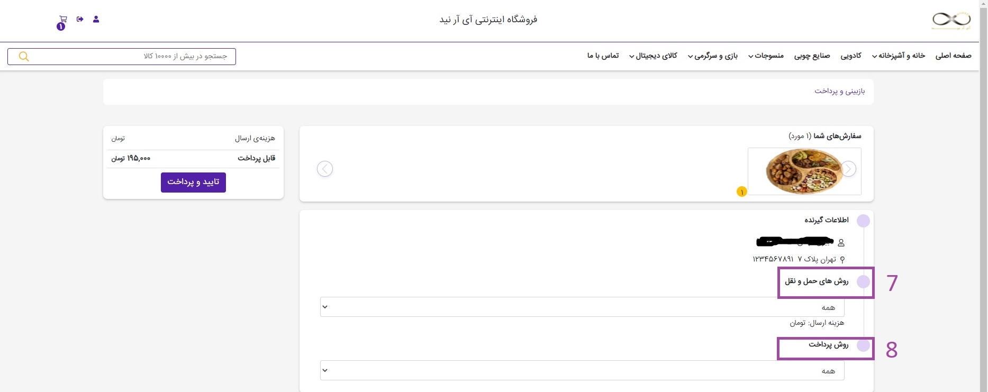Open the shopping cart icon
Viewport: 988px width, 392px height.
(63, 20)
